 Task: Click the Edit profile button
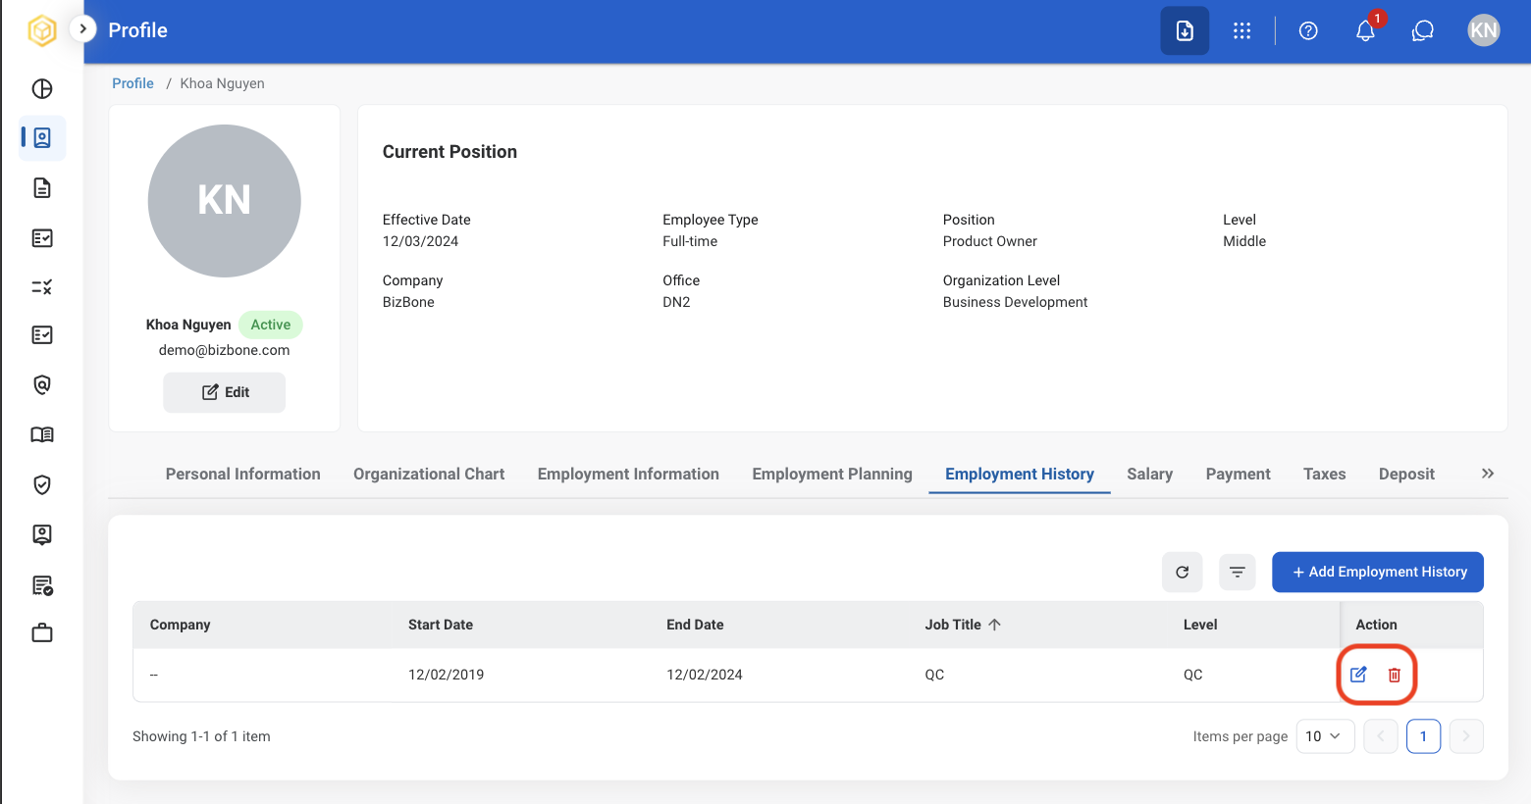click(225, 392)
